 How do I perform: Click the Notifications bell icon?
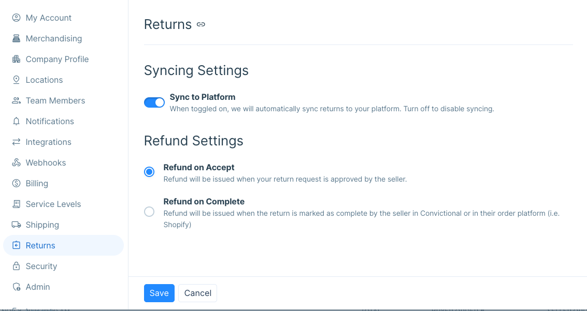coord(16,121)
